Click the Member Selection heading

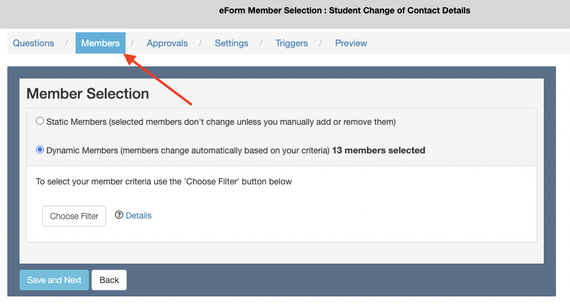point(88,94)
